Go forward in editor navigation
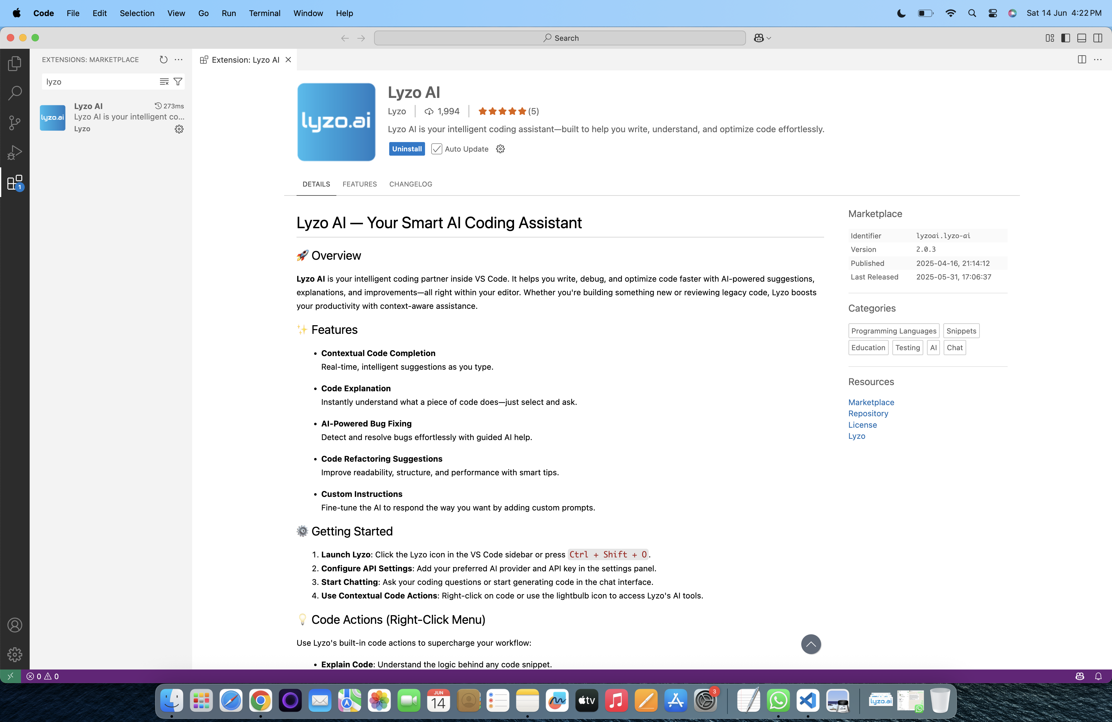The height and width of the screenshot is (722, 1112). pos(361,38)
